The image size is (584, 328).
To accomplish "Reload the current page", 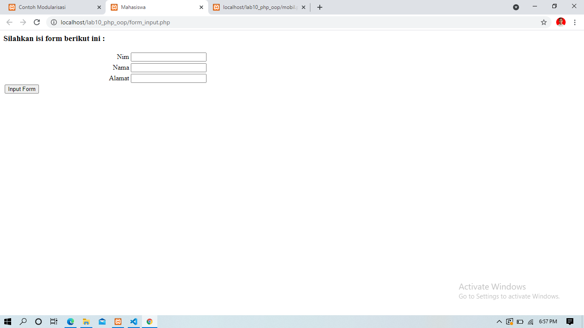I will (x=37, y=22).
